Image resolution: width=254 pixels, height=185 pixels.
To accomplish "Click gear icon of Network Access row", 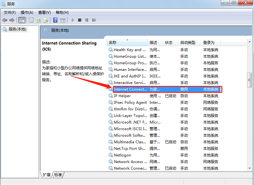I will [111, 162].
